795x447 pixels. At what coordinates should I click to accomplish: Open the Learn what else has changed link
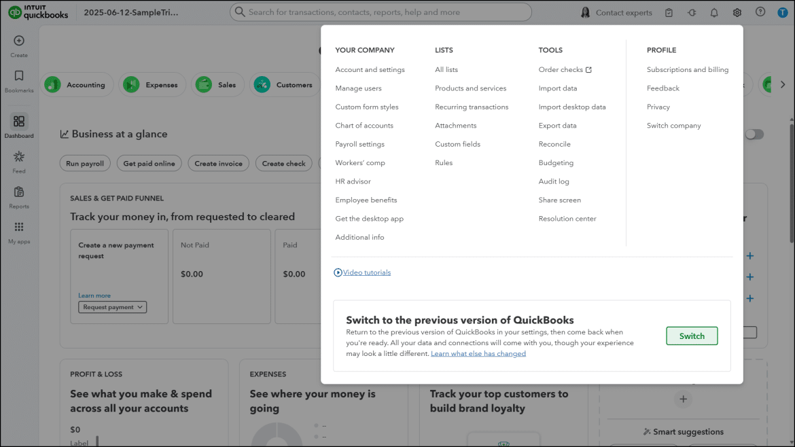(478, 353)
